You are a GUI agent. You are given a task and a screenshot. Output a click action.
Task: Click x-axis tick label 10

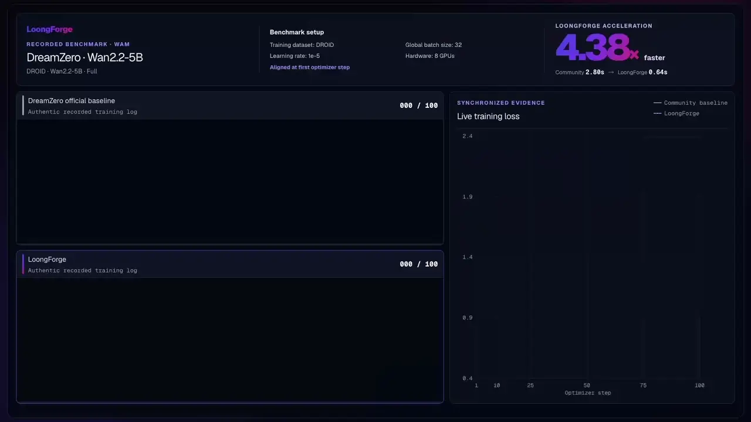tap(496, 386)
